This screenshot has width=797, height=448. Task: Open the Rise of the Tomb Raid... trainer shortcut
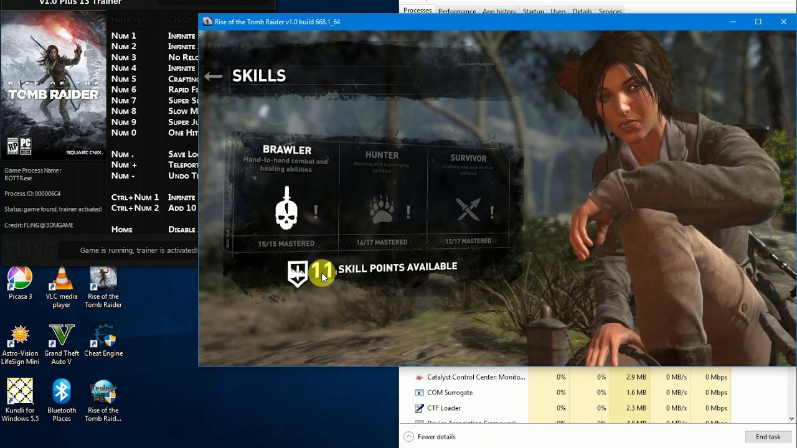(103, 401)
